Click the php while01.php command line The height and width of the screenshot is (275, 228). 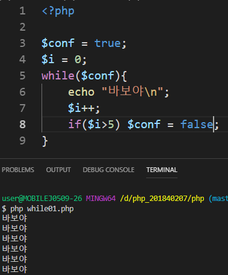click(38, 209)
